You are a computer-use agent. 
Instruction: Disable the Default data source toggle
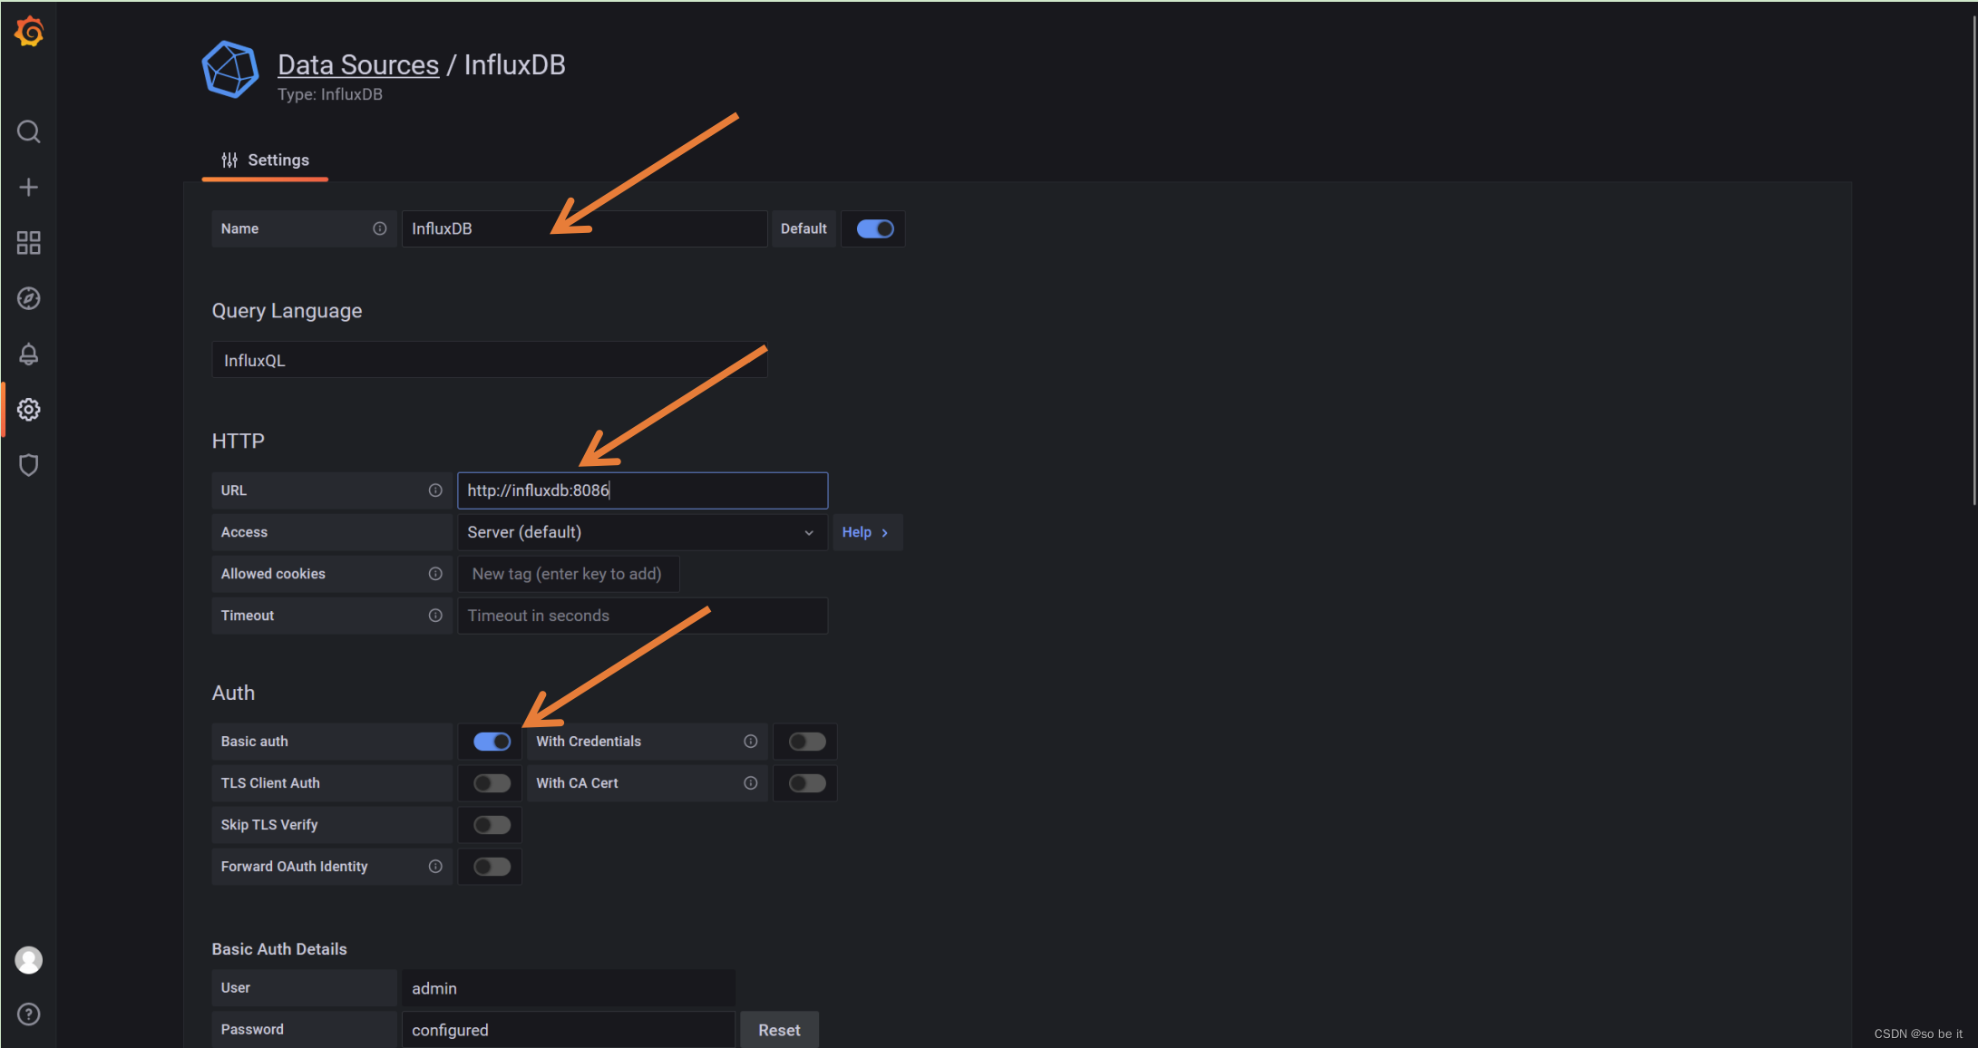(x=874, y=229)
